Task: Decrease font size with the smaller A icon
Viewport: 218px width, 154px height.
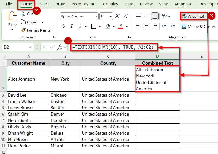Action: coord(126,16)
